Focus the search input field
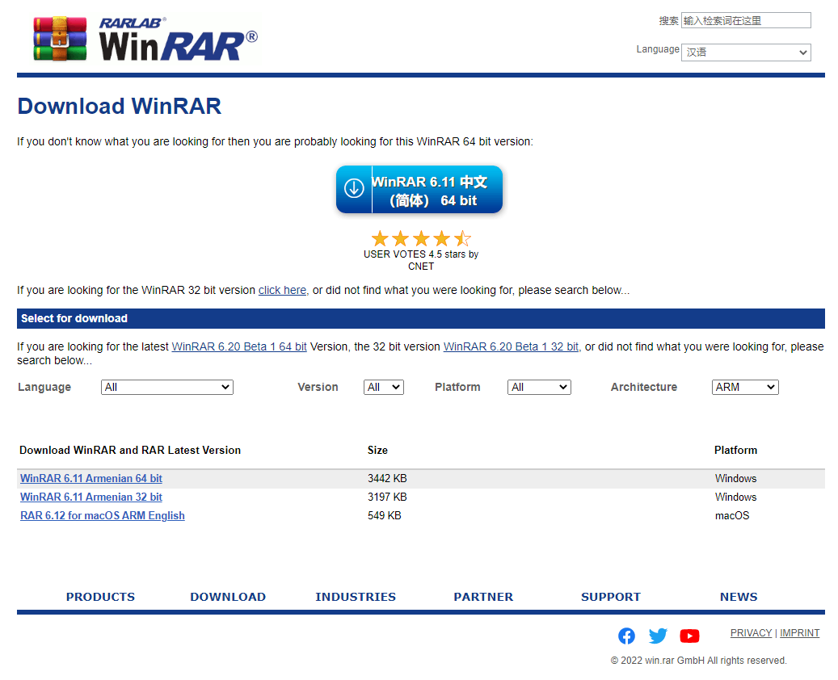Image resolution: width=838 pixels, height=680 pixels. point(746,20)
